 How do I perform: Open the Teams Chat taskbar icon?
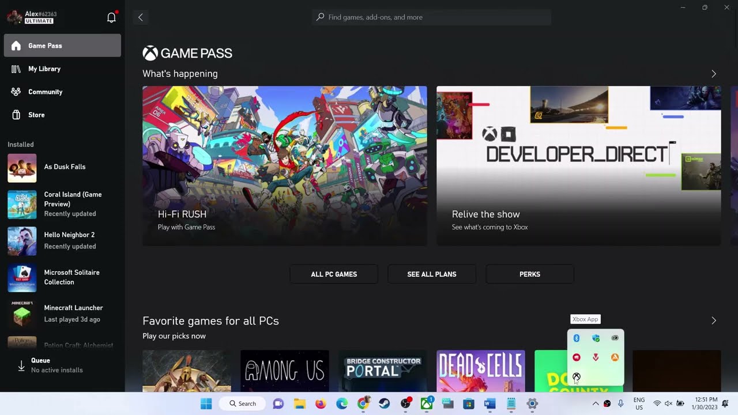tap(278, 404)
